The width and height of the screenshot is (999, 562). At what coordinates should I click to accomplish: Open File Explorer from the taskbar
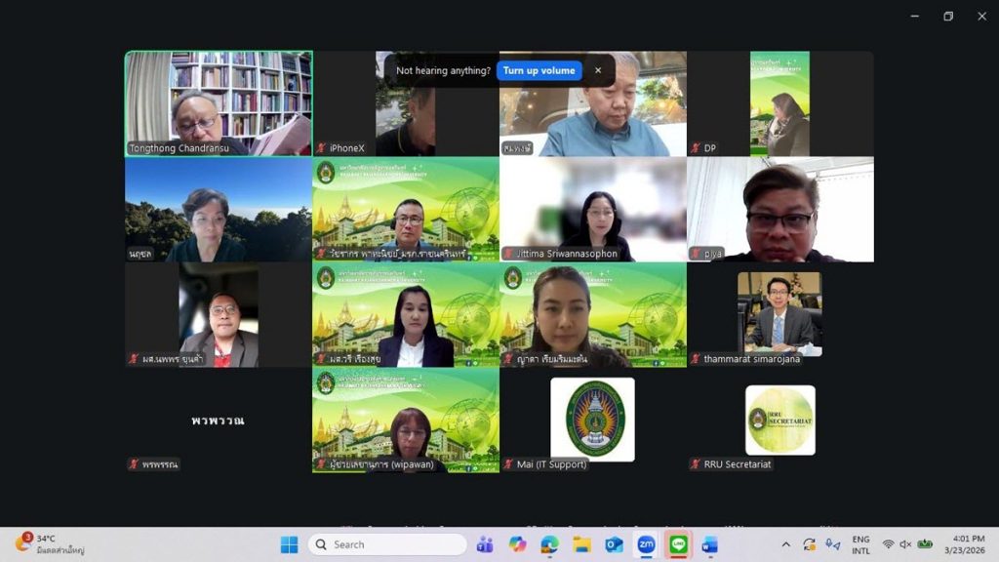point(581,544)
